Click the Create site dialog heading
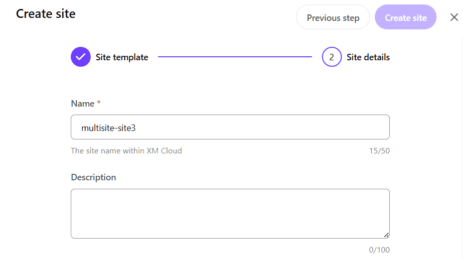Screen dimensions: 463x260 (x=46, y=14)
